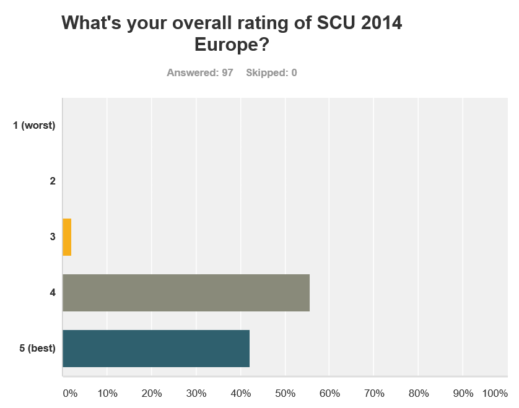This screenshot has width=519, height=408.
Task: Click the 50% x-axis tick label
Action: [285, 393]
